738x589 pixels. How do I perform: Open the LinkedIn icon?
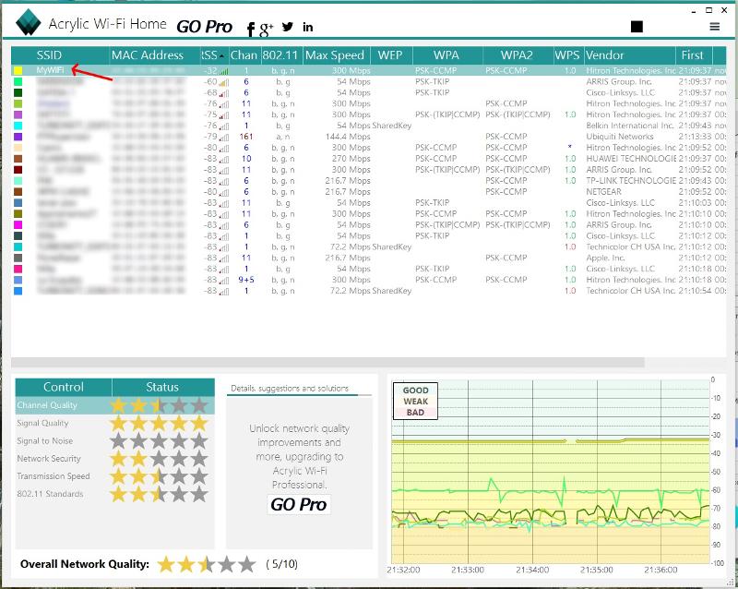click(x=308, y=28)
